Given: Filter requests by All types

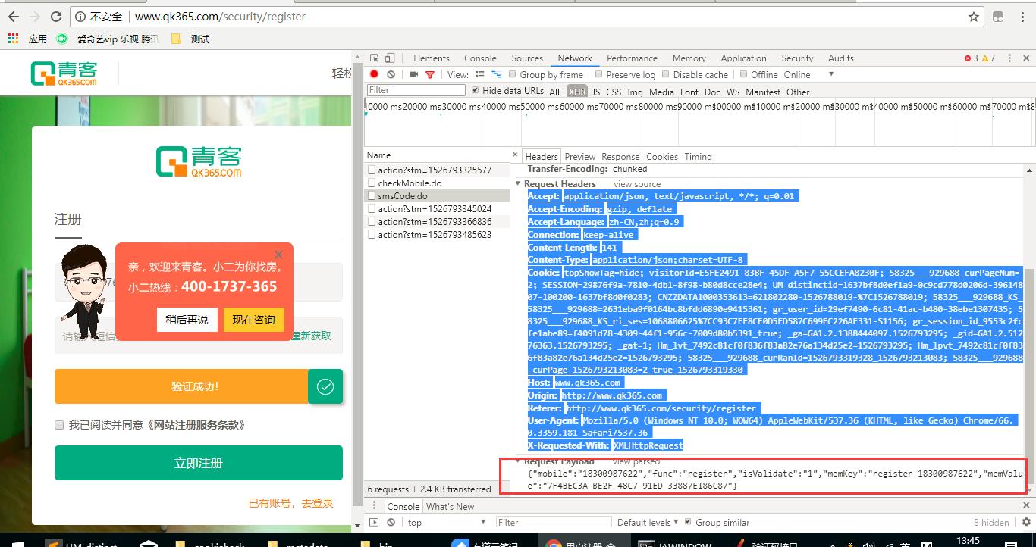Looking at the screenshot, I should pos(554,92).
